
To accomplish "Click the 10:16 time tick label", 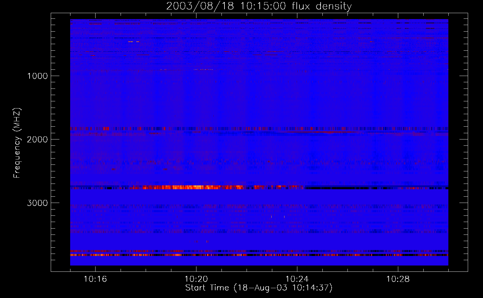I will pyautogui.click(x=96, y=279).
